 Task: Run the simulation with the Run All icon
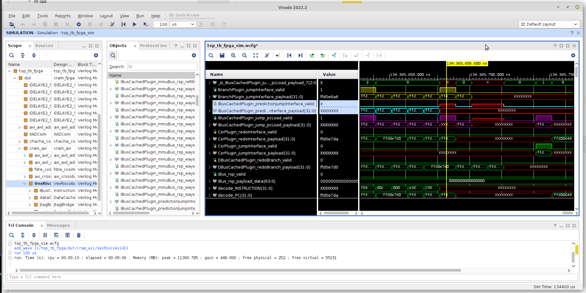pyautogui.click(x=134, y=24)
